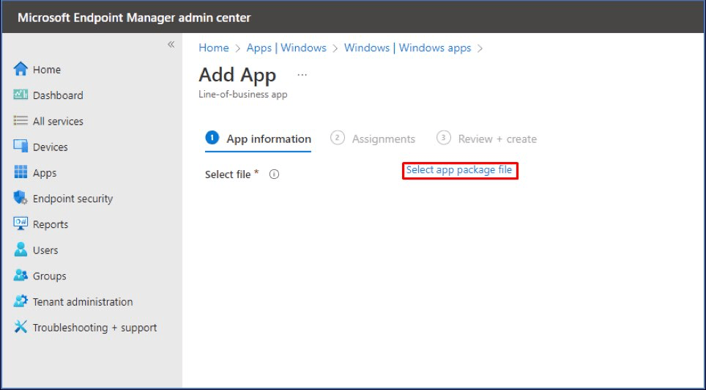Open the Groups icon in sidebar
Image resolution: width=706 pixels, height=390 pixels.
[21, 276]
